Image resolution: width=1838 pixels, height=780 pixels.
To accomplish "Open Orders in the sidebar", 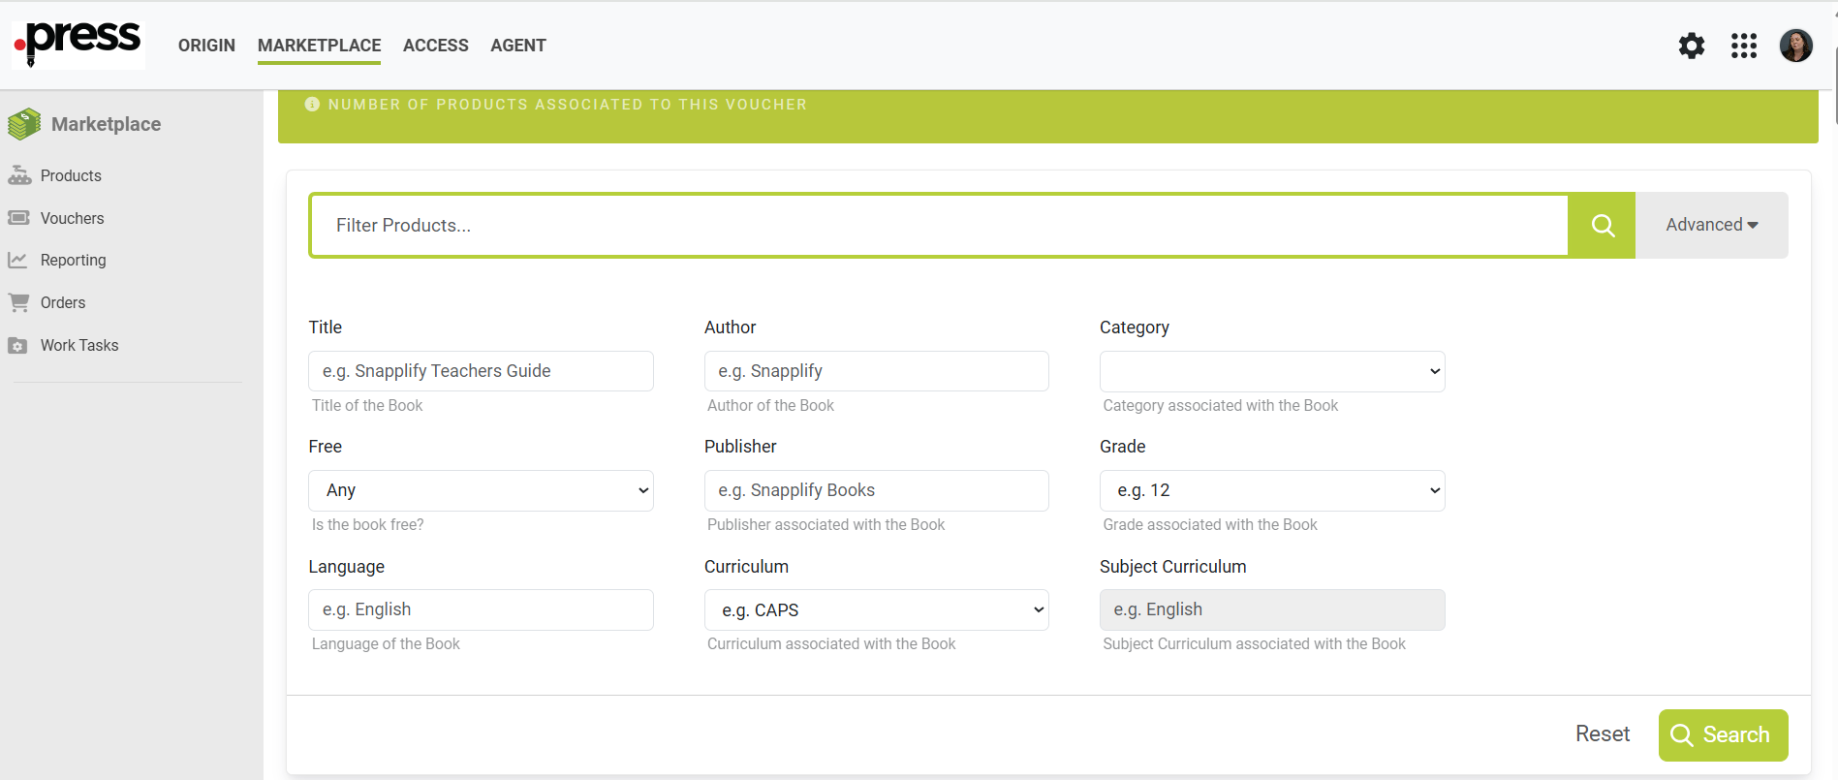I will [x=63, y=302].
